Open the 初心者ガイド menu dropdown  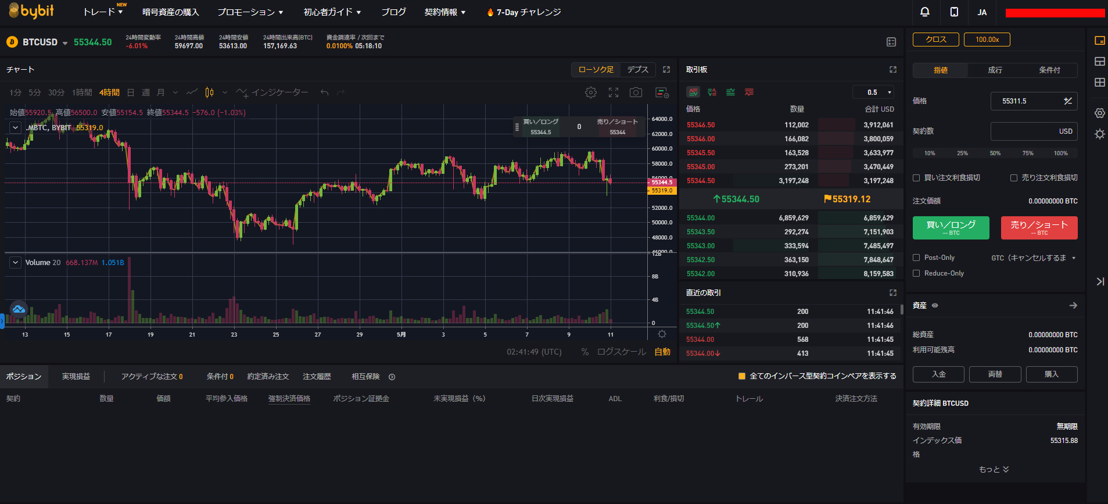pyautogui.click(x=332, y=12)
